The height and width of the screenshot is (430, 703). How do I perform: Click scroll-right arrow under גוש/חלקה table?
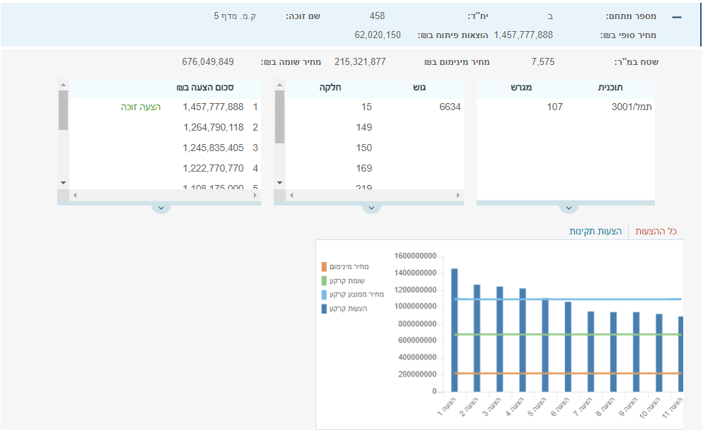(x=458, y=195)
